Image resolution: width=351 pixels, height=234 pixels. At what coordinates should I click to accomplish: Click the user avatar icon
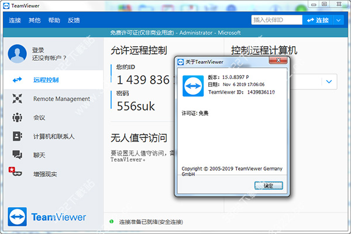pyautogui.click(x=17, y=54)
